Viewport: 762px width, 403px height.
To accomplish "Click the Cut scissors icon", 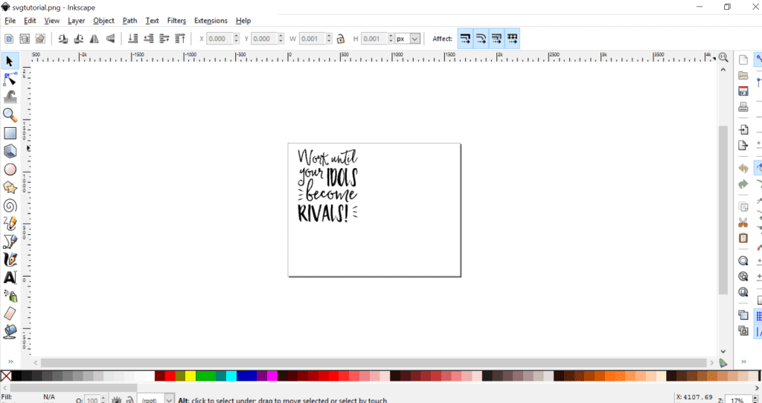I will point(743,222).
